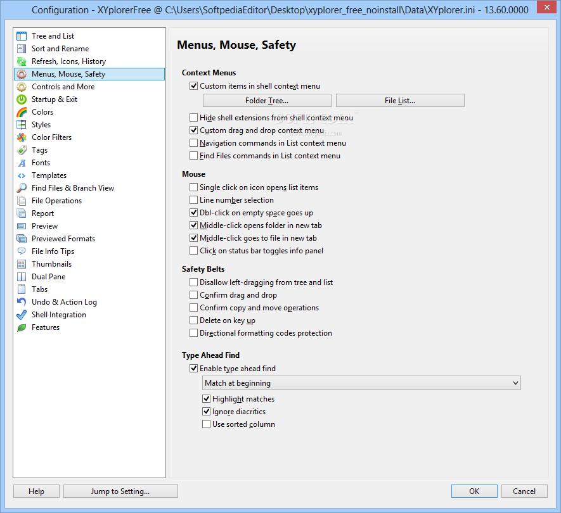
Task: Toggle Dbl-click on empty space goes up
Action: [193, 213]
